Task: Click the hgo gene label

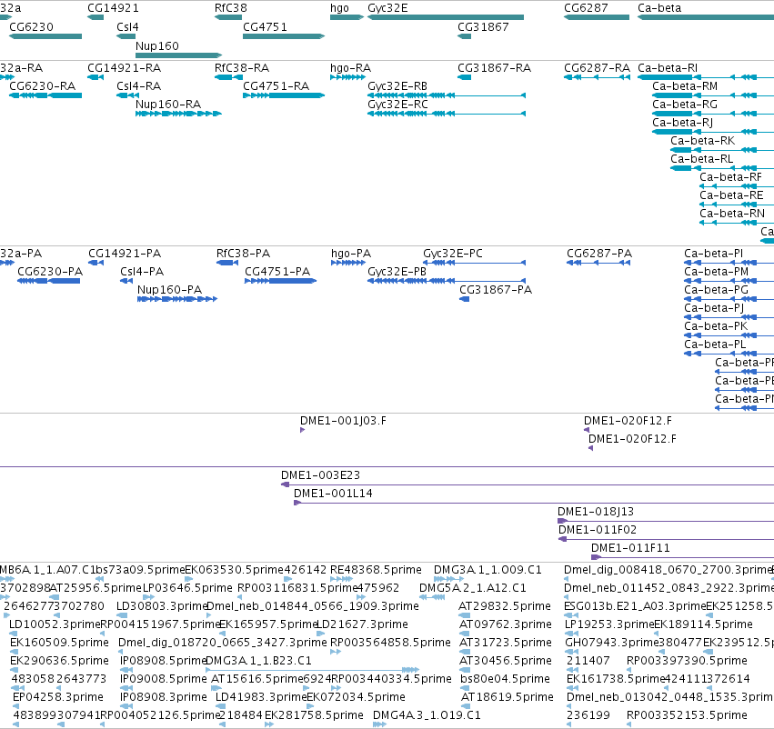Action: tap(339, 8)
